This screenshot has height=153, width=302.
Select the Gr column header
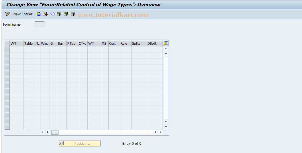[x=53, y=44]
